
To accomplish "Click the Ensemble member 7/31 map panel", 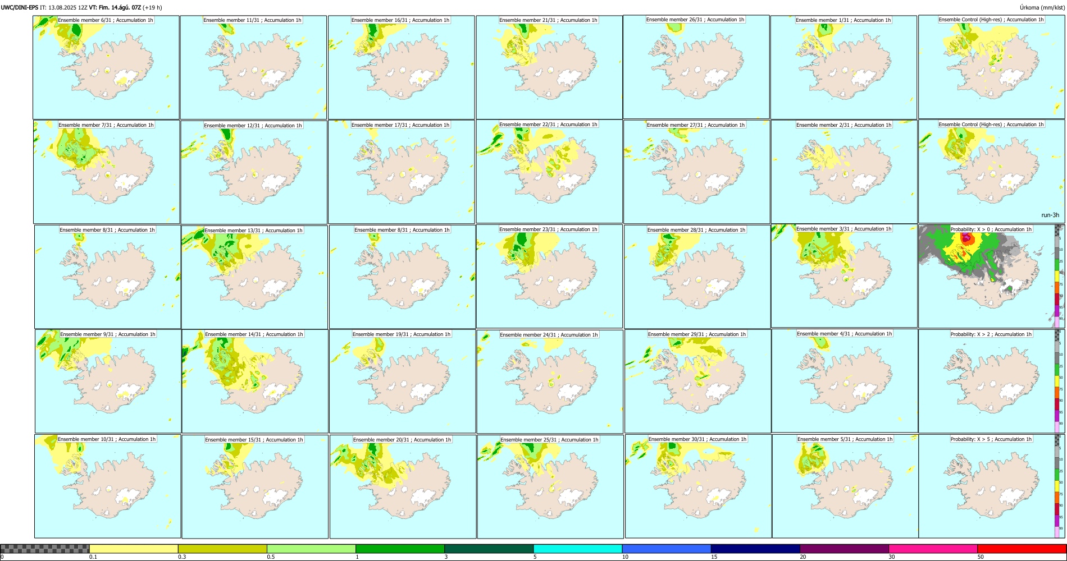I will point(107,172).
